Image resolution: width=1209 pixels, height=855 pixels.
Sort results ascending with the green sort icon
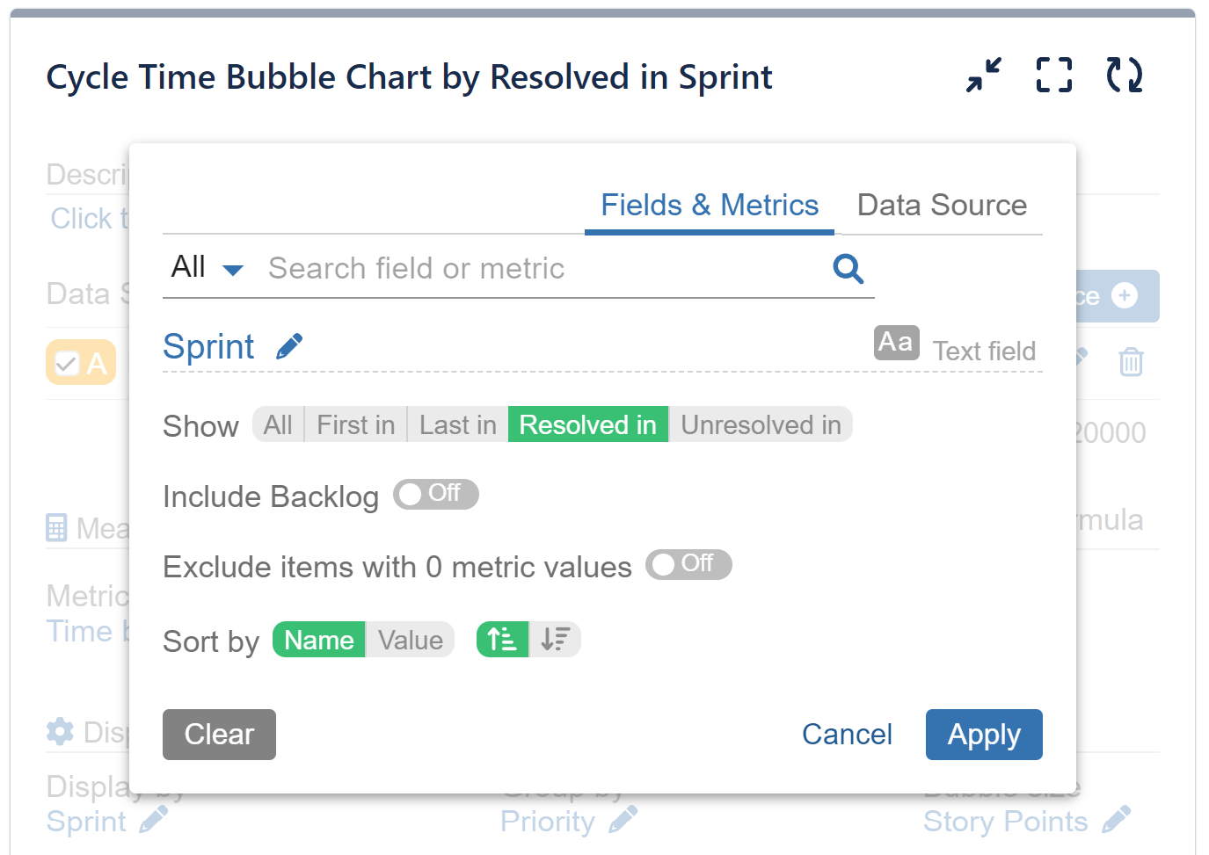tap(502, 640)
